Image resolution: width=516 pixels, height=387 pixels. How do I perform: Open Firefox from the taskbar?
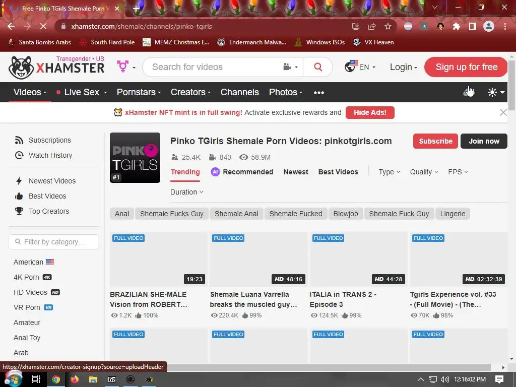coord(75,379)
